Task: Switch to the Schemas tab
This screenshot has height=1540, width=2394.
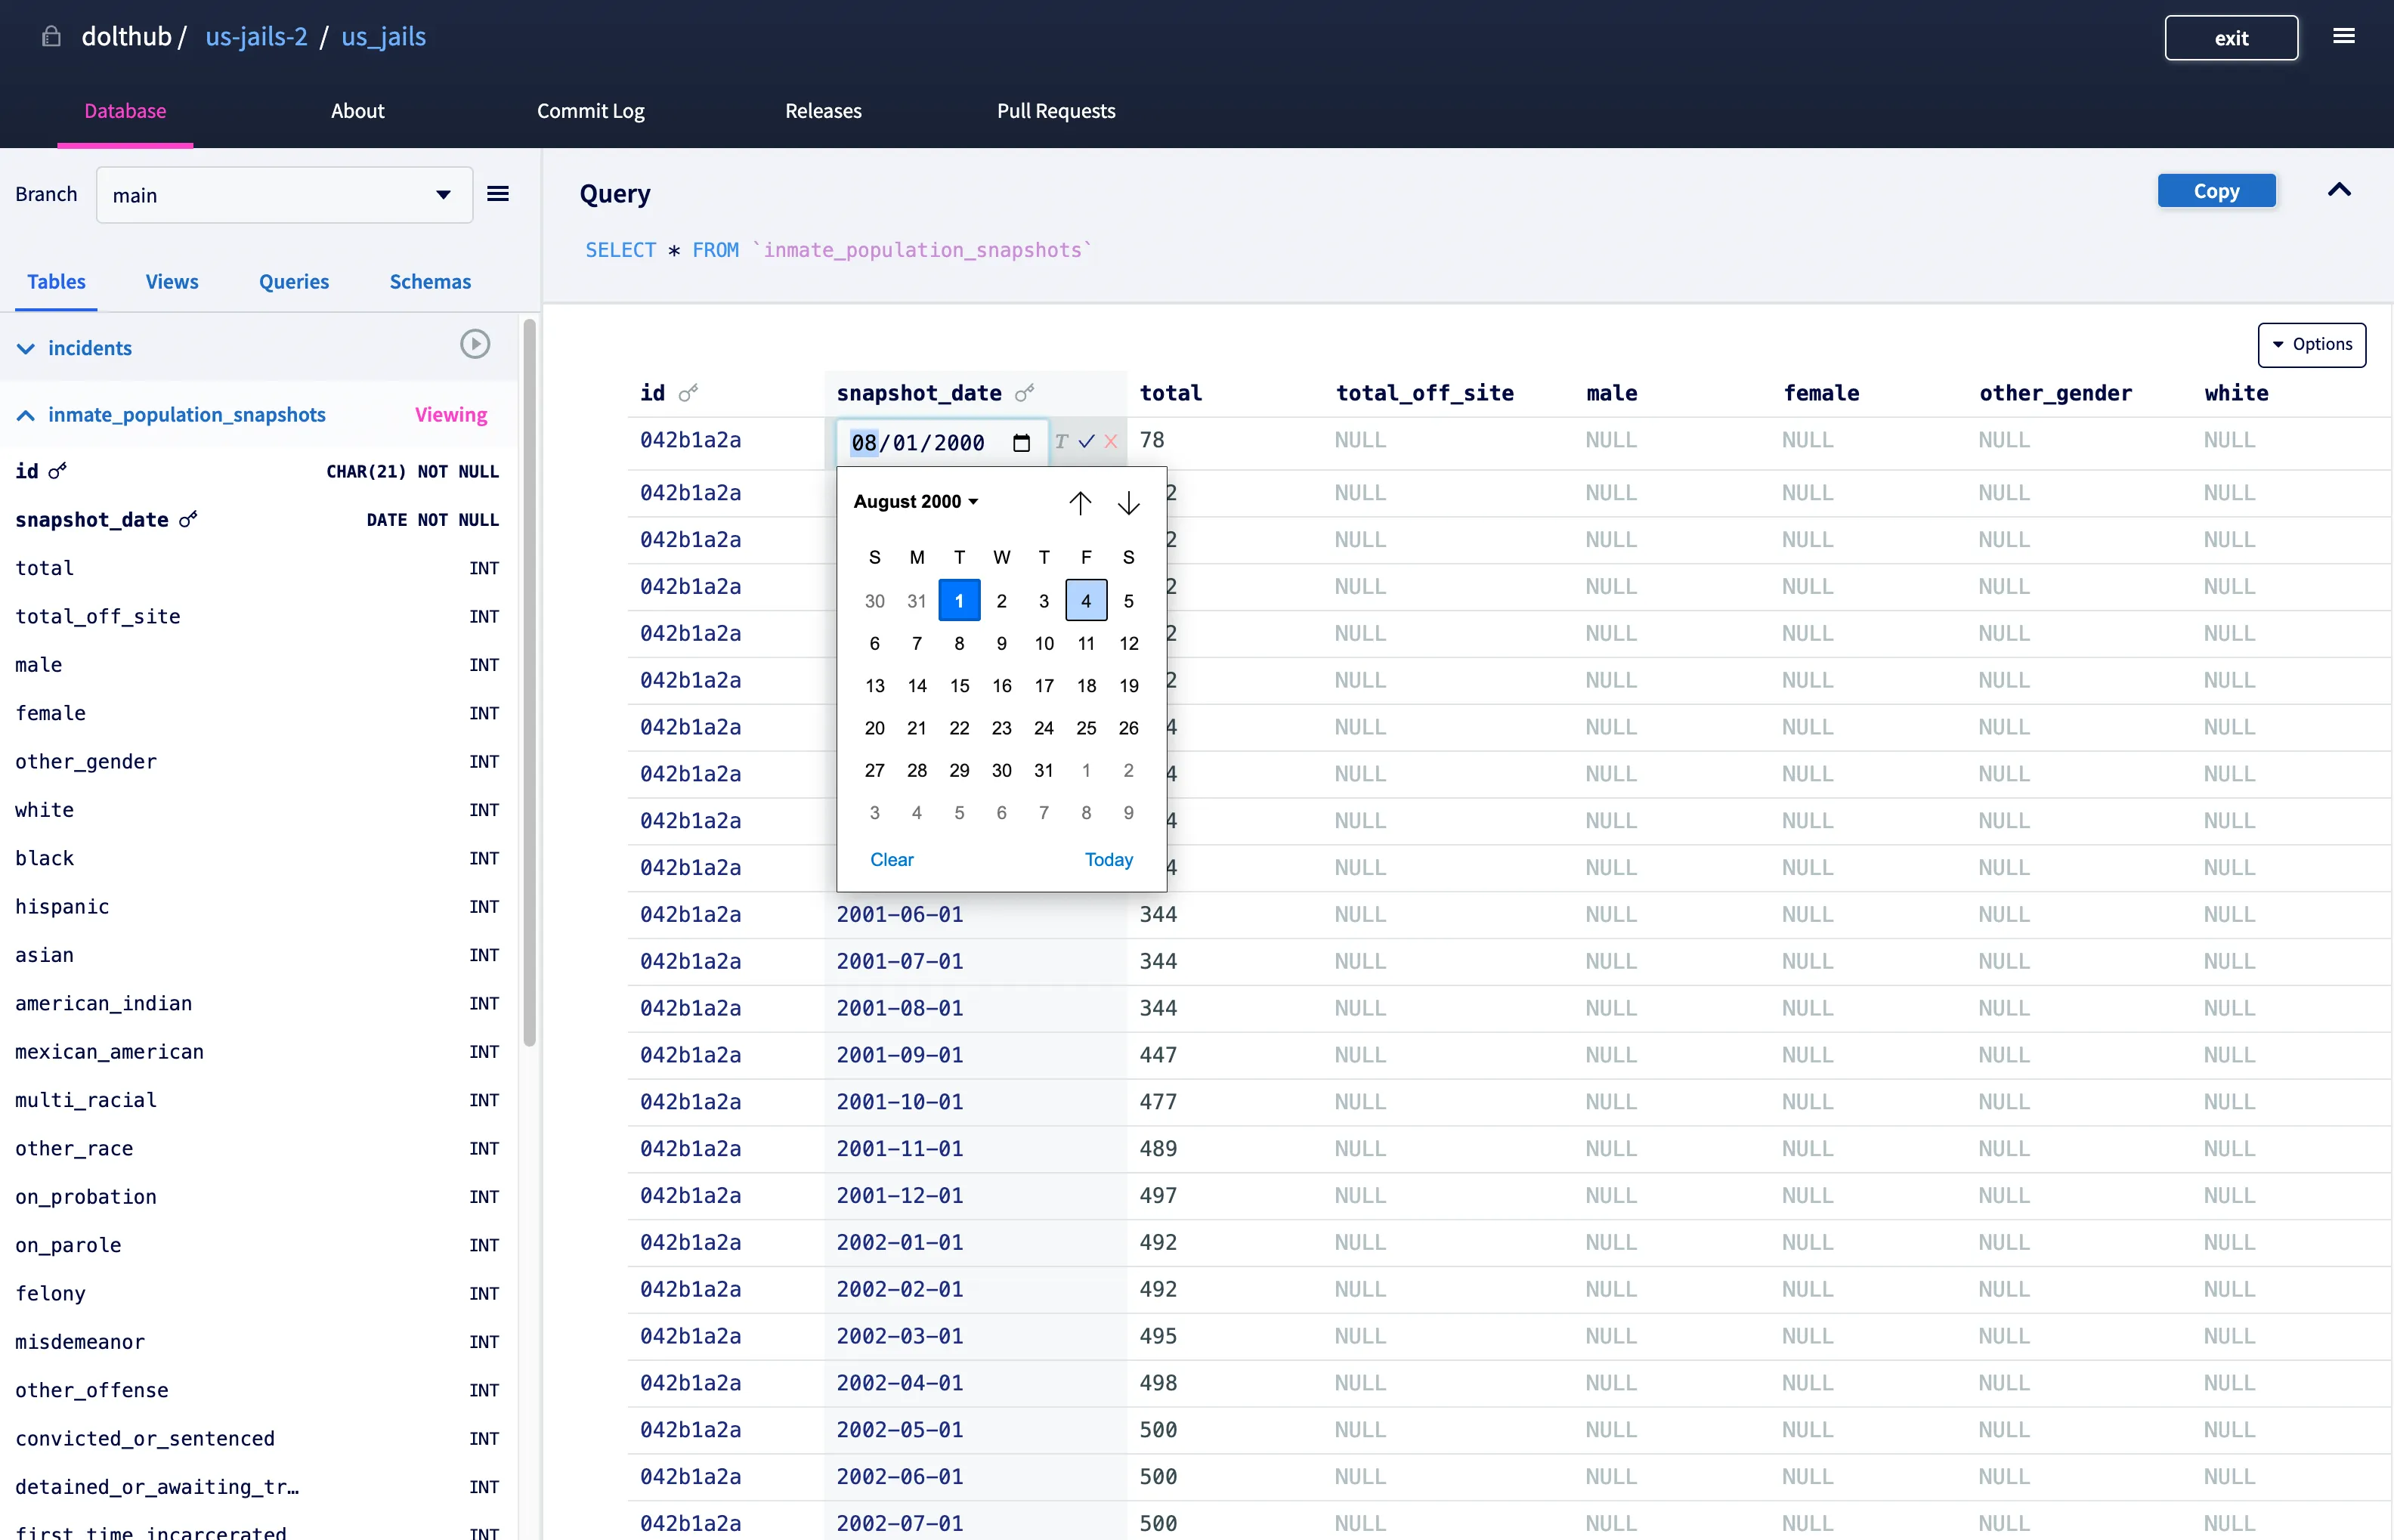Action: tap(430, 282)
